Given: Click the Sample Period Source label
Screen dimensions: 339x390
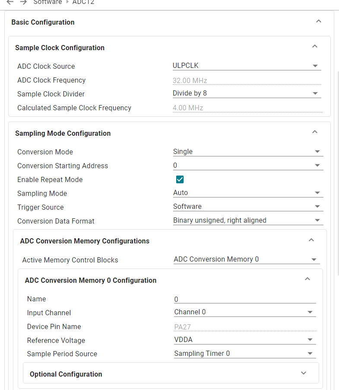Looking at the screenshot, I should tap(62, 354).
